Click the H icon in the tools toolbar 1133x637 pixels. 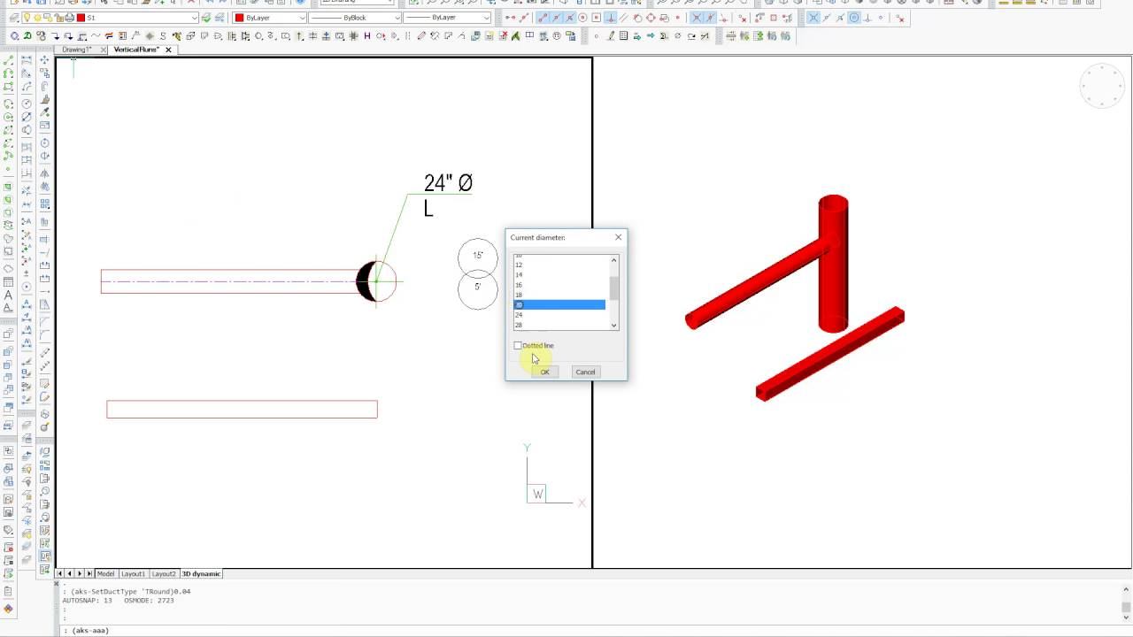coord(366,36)
